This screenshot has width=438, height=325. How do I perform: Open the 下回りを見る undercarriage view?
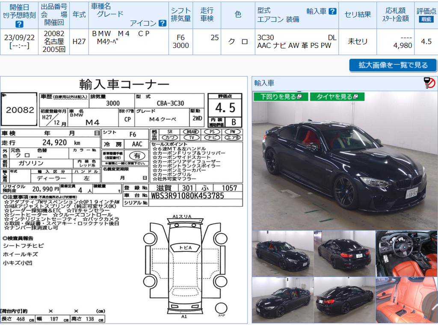click(281, 96)
